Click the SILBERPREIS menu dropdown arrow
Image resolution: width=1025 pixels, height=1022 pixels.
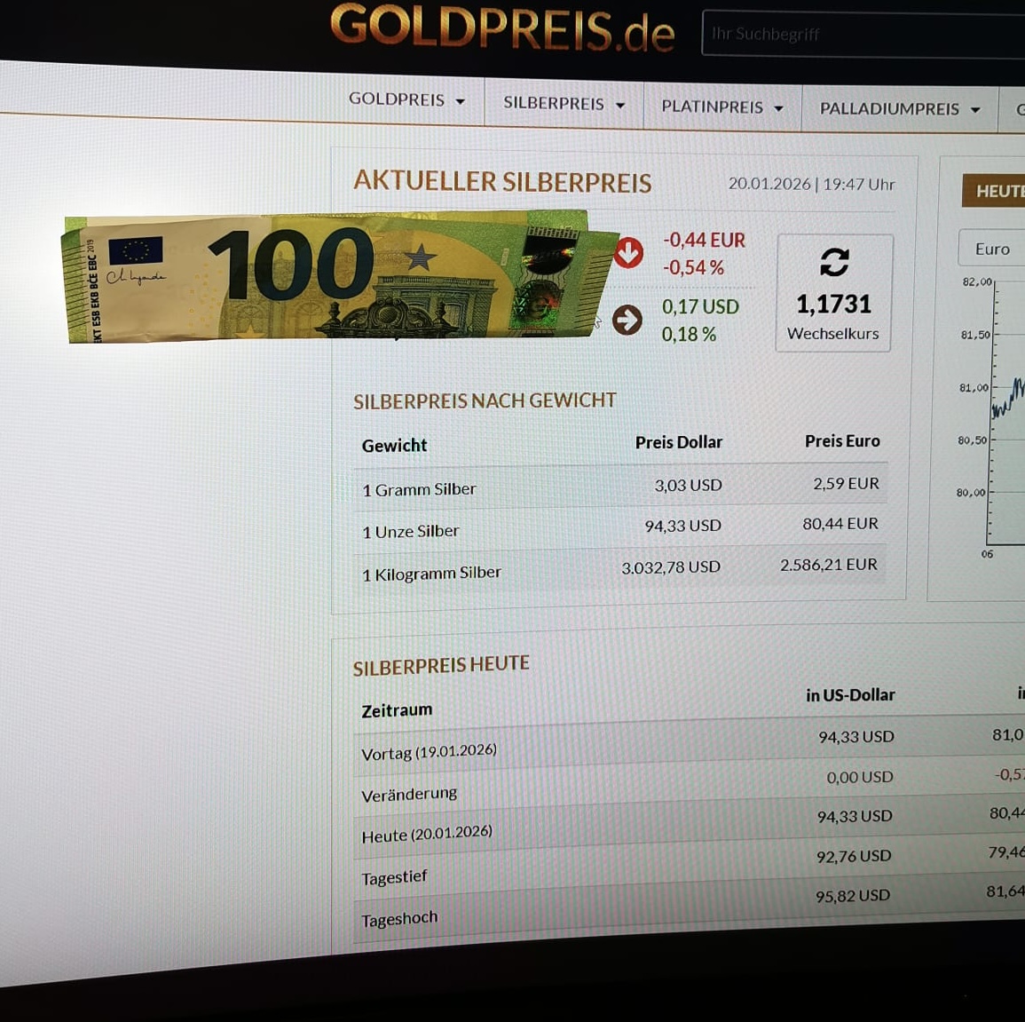620,106
